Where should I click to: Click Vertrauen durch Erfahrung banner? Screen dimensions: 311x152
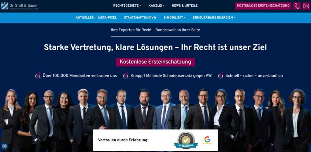point(155,140)
